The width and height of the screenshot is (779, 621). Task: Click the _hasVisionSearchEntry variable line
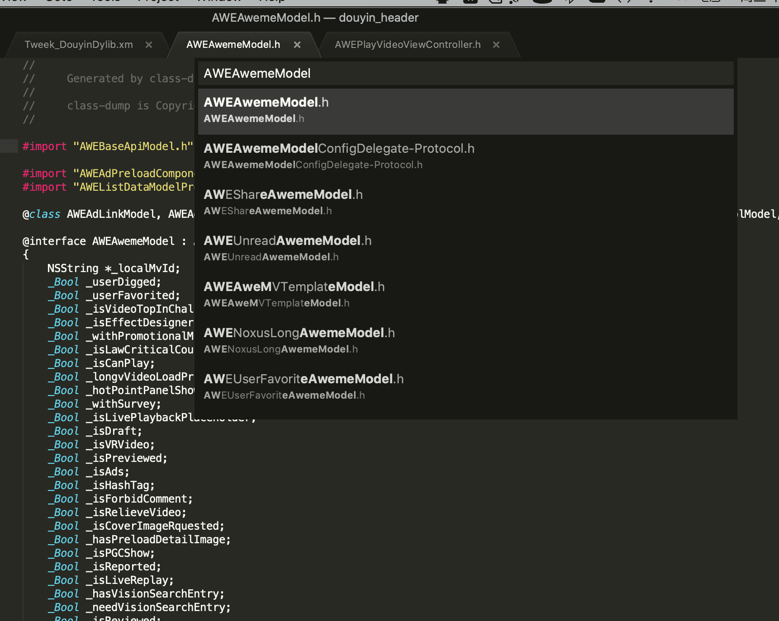136,594
